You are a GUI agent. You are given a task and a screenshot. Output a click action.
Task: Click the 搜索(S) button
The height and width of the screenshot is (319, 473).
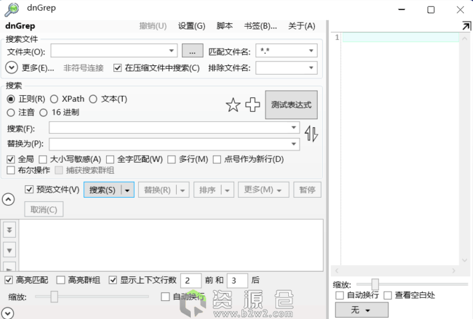(x=102, y=190)
